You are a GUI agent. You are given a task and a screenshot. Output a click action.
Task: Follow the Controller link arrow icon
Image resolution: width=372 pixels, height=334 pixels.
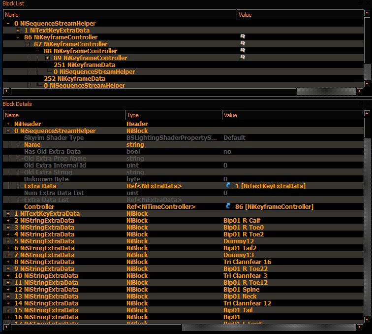pyautogui.click(x=228, y=206)
